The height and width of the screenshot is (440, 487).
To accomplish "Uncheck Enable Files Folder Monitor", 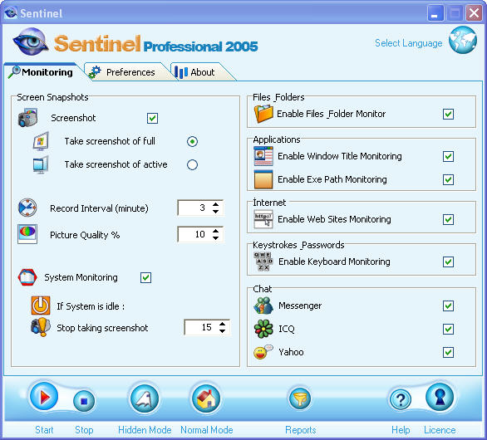I will [x=448, y=114].
